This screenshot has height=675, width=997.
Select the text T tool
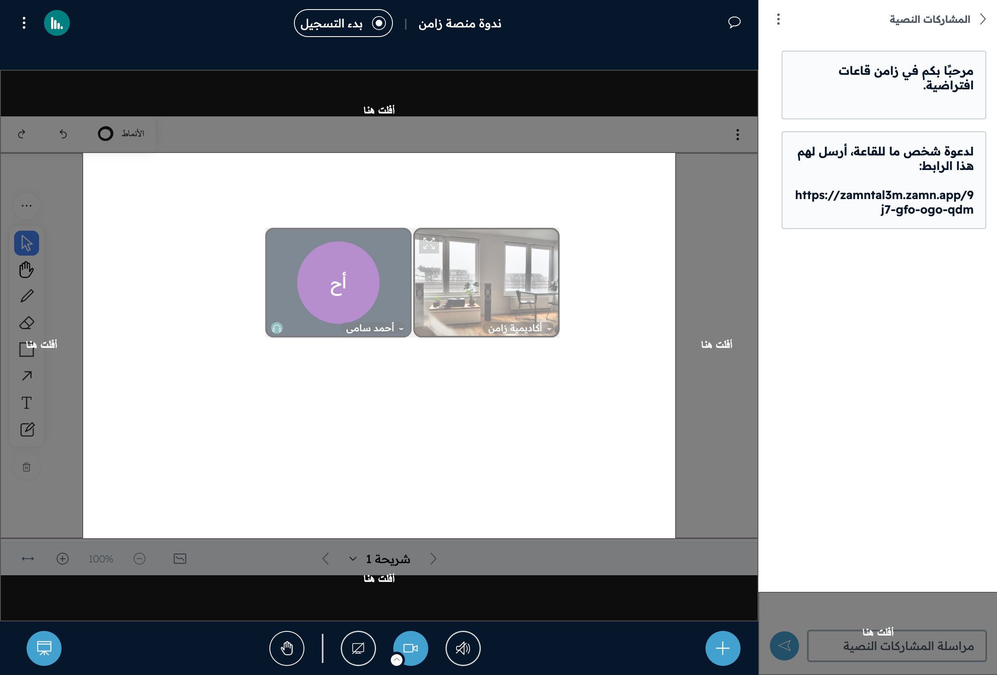point(27,403)
